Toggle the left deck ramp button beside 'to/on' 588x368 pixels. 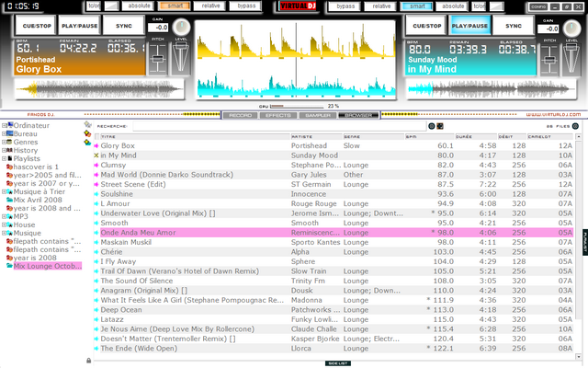pyautogui.click(x=111, y=6)
